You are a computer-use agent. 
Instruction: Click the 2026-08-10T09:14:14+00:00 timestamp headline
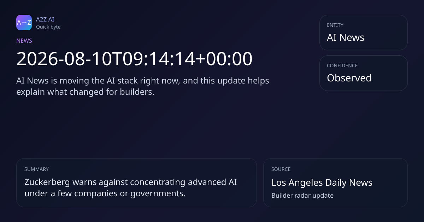coord(134,59)
